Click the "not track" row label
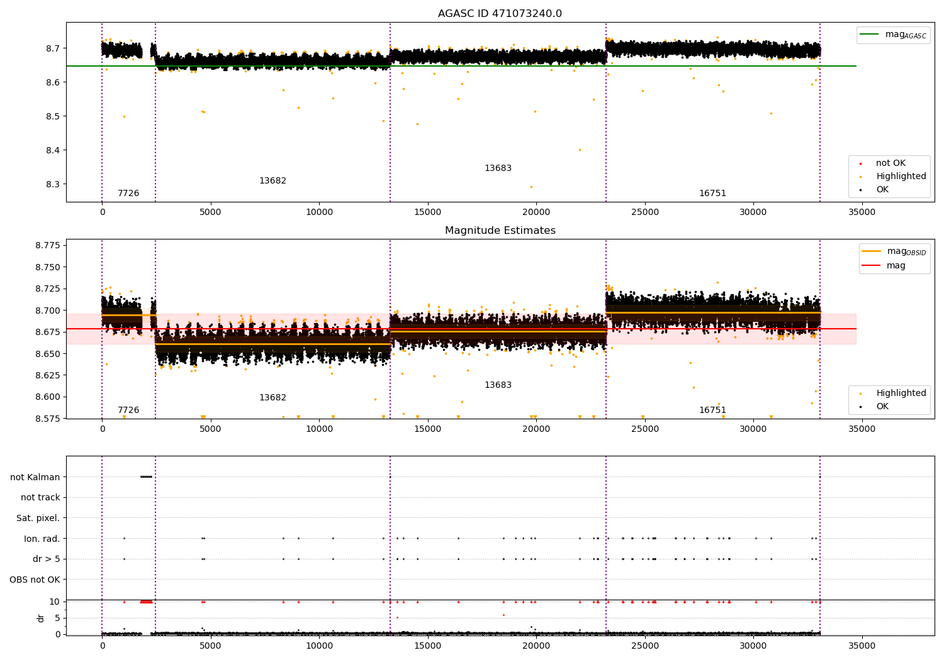Screen dimensions: 944x660 click(40, 498)
